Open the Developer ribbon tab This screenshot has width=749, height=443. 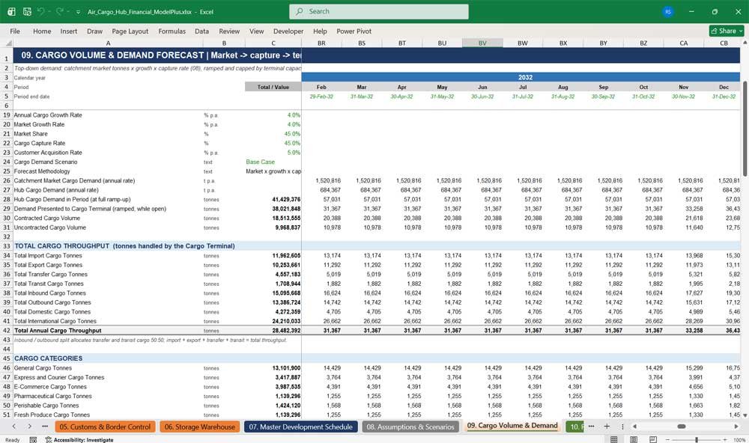point(288,31)
